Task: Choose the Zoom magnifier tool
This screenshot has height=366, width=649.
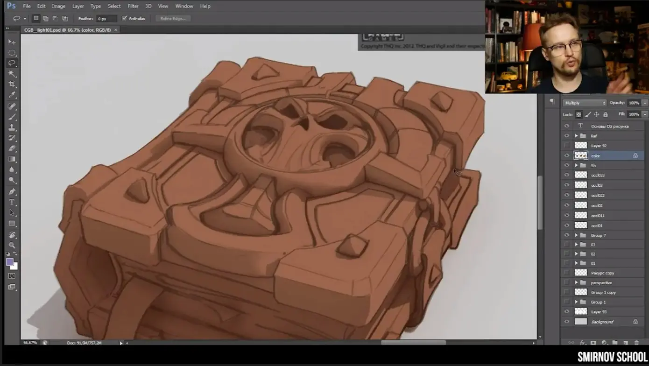Action: 12,245
